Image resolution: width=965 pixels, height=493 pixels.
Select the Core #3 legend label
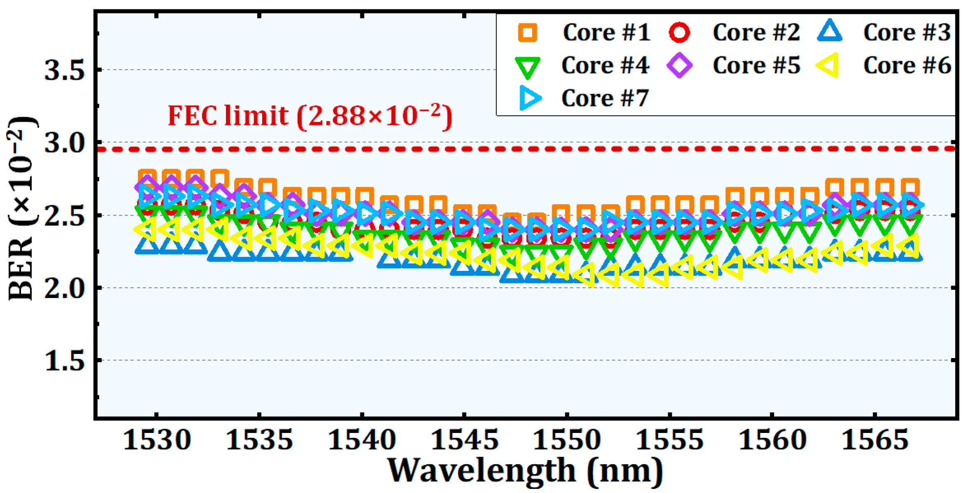click(x=907, y=32)
